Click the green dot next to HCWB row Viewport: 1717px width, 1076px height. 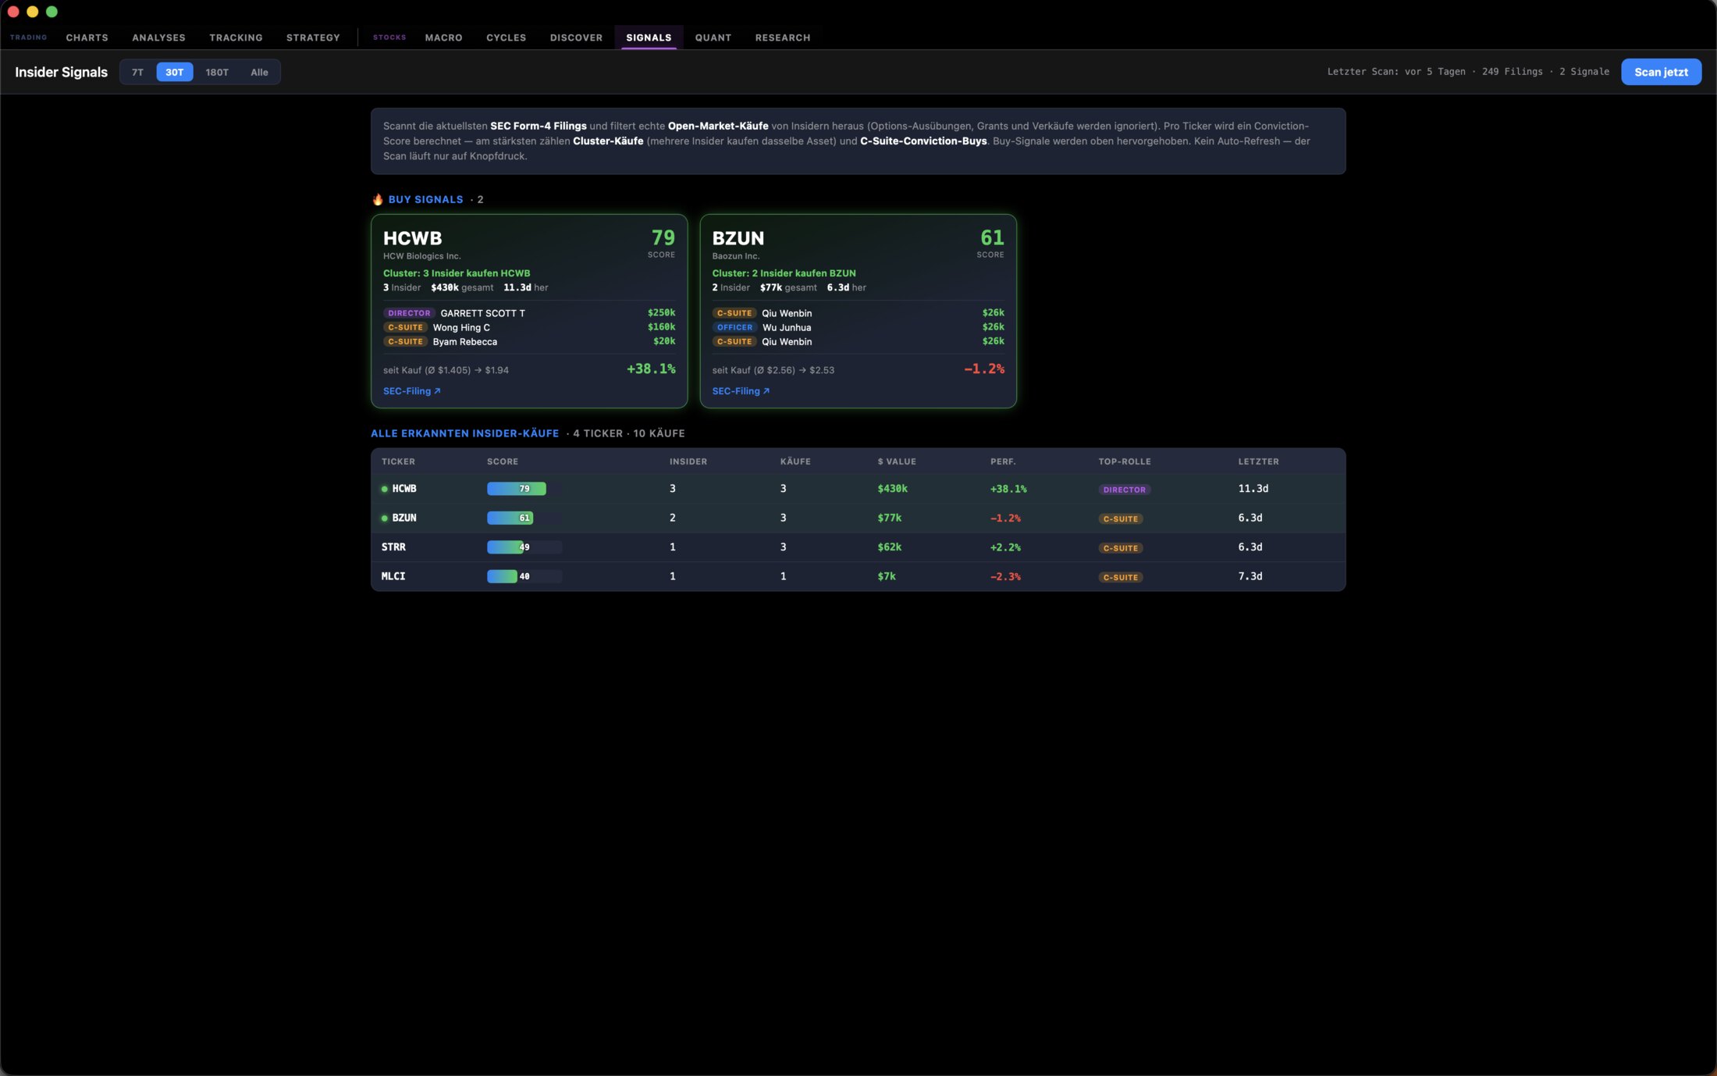pos(385,489)
